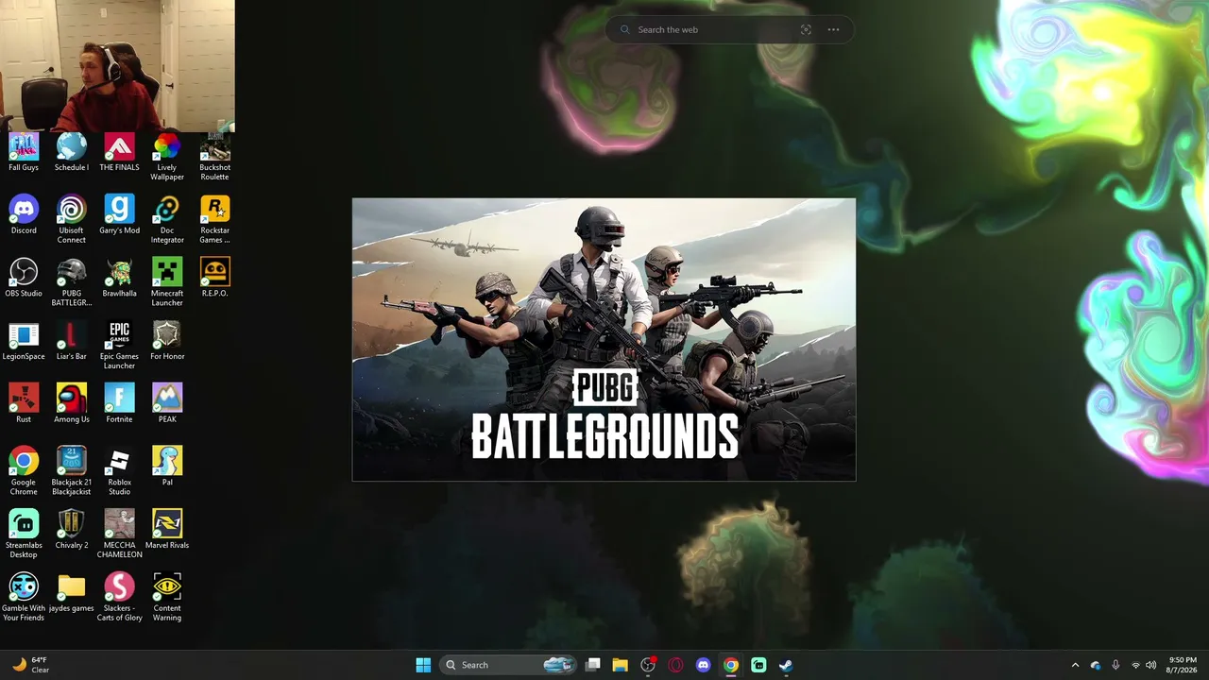Open the Windows Start menu

pos(423,665)
